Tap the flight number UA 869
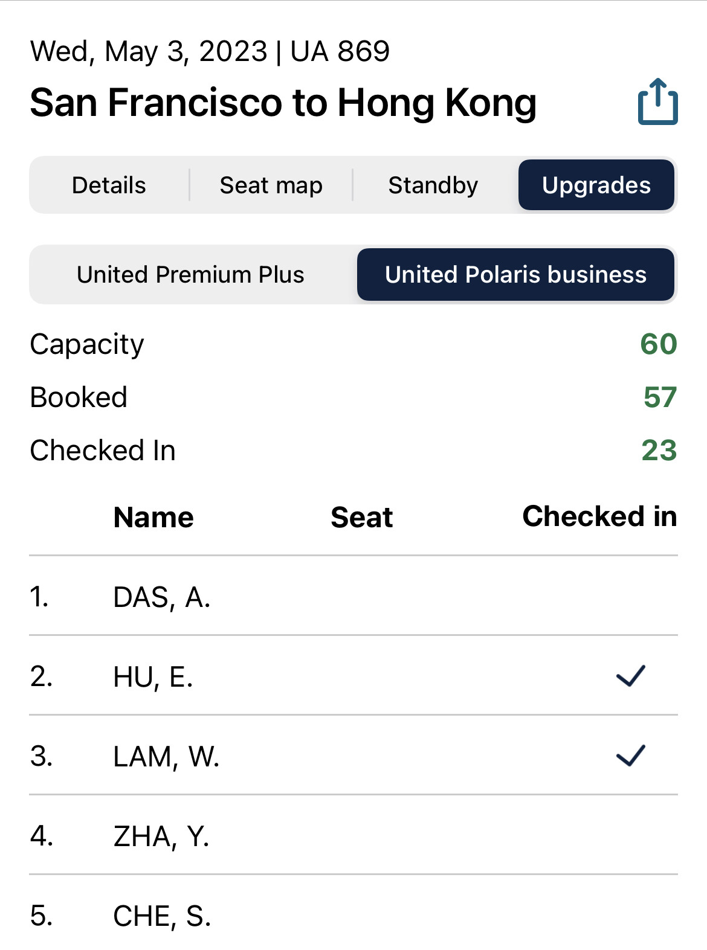This screenshot has width=707, height=950. click(340, 51)
